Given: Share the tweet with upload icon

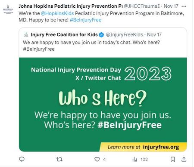Looking at the screenshot, I should point(184,159).
